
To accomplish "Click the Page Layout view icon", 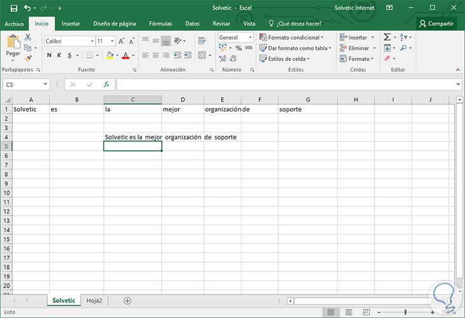I will 349,312.
